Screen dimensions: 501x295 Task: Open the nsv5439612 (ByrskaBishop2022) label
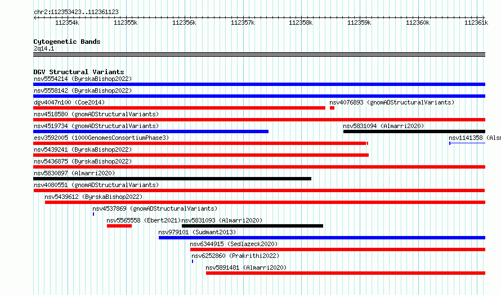click(x=93, y=197)
